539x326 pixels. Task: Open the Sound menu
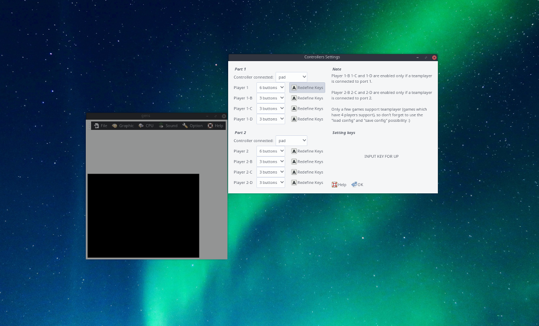coord(168,125)
